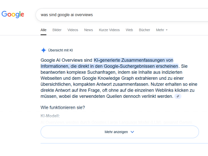The width and height of the screenshot is (208, 156).
Task: Click the Übersicht mit KI label
Action: 60,50
